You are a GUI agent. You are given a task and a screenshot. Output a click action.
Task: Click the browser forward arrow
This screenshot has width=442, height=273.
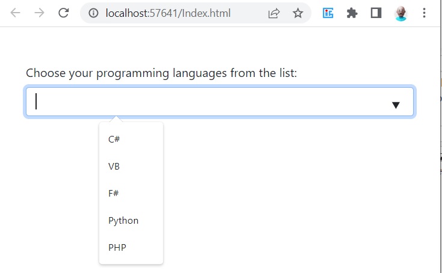tap(39, 13)
